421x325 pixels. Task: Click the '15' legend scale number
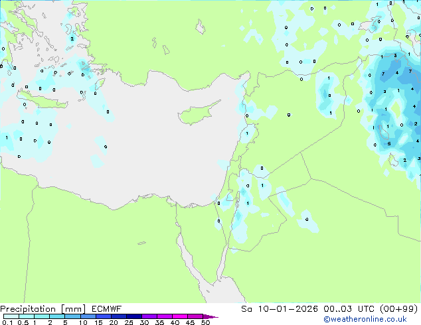[x=98, y=322]
